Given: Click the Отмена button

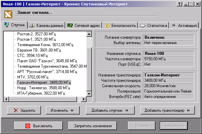Looking at the screenshot, I should [142, 126].
